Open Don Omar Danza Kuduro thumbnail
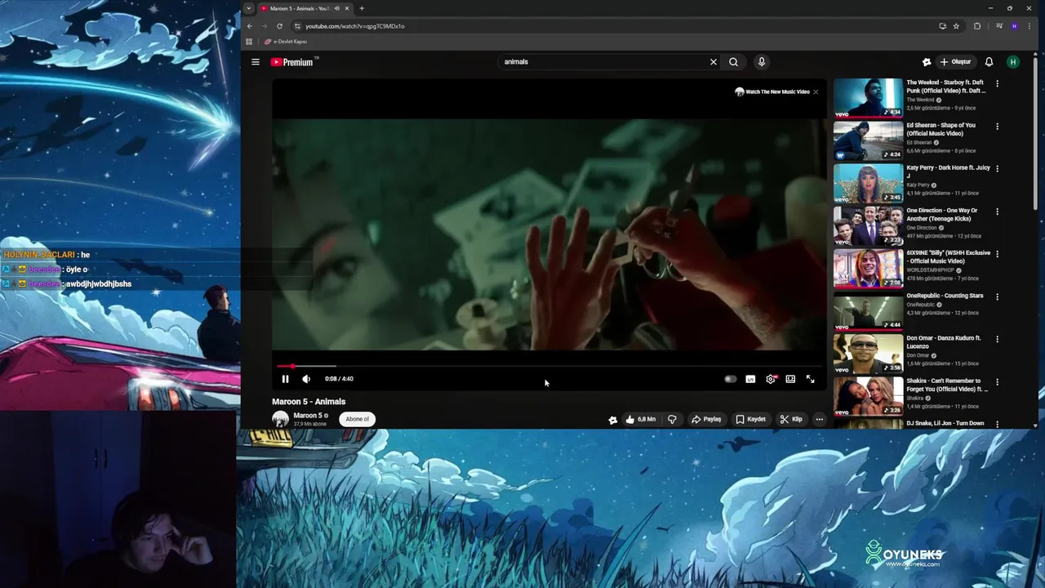The width and height of the screenshot is (1045, 588). (x=868, y=354)
